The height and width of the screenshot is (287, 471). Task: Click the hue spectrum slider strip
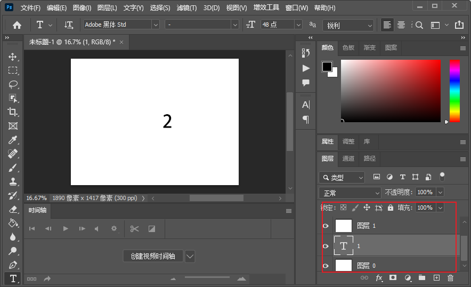[454, 91]
